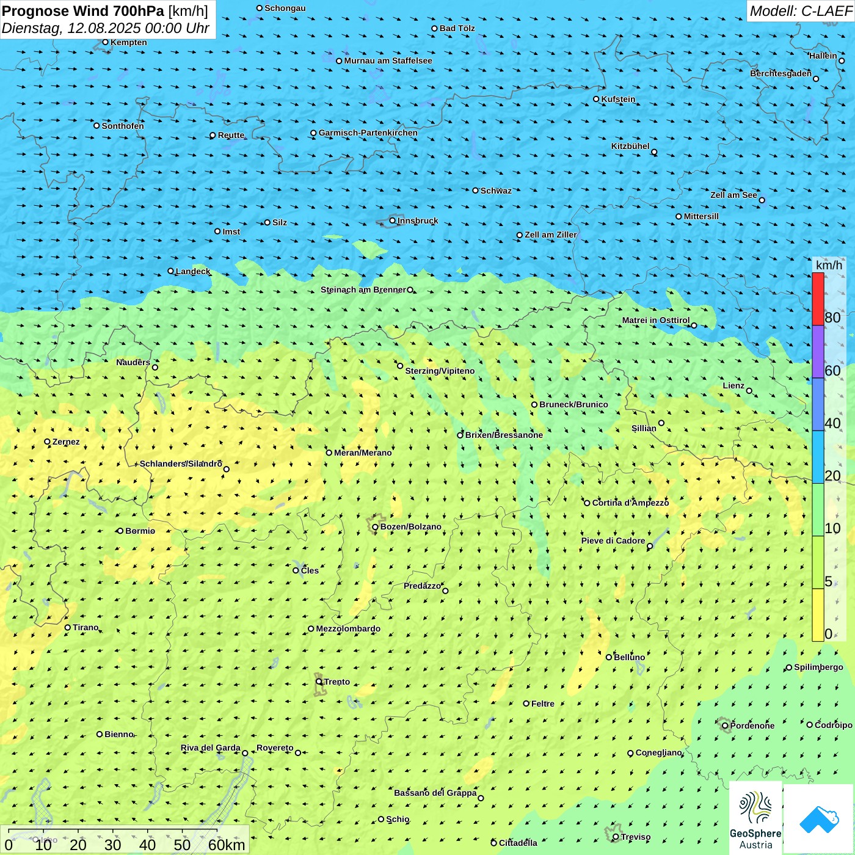Click the Zell am See marker
This screenshot has height=855, width=855.
pos(762,200)
